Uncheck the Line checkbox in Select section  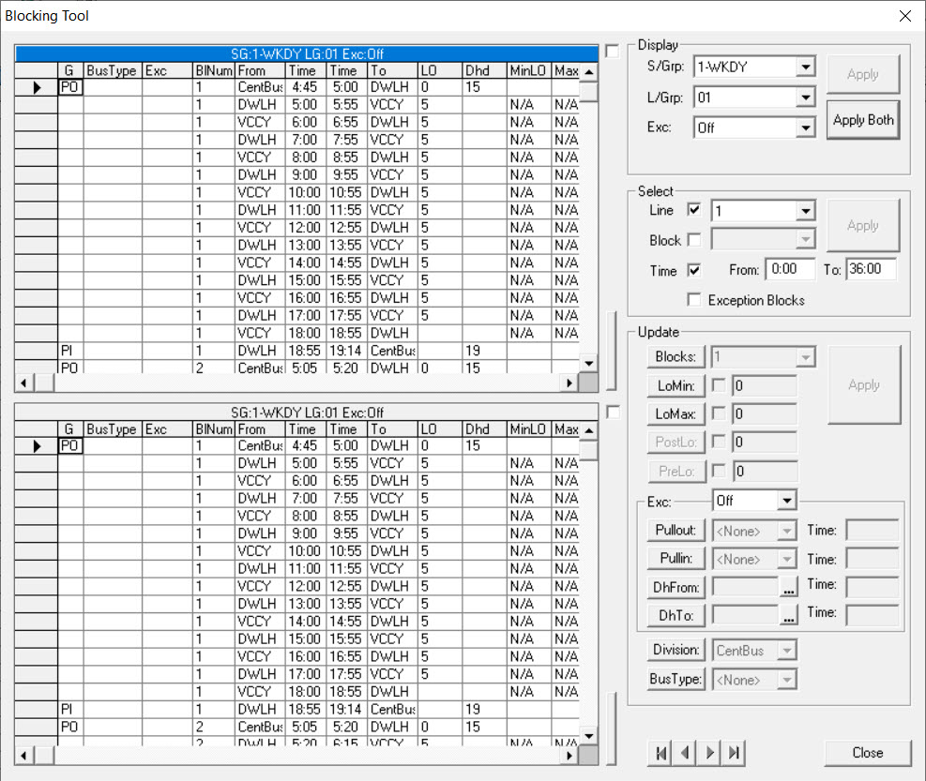(x=693, y=210)
